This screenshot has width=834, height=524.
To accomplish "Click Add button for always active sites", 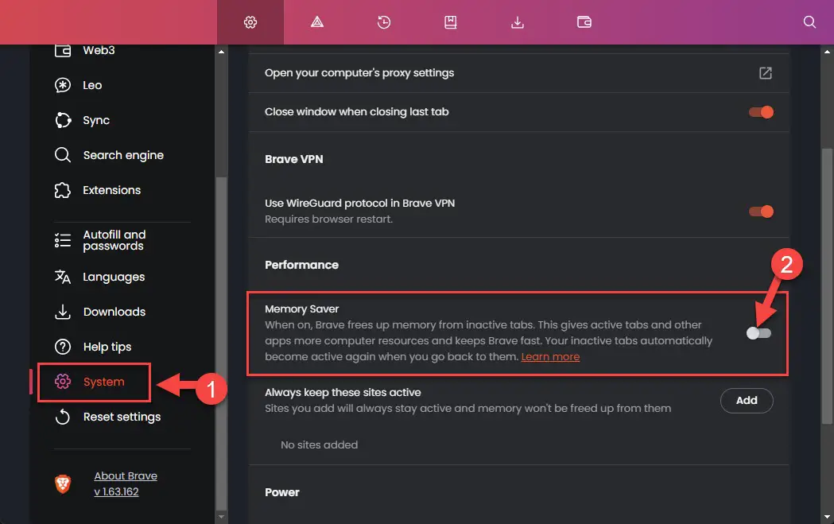I will [747, 401].
